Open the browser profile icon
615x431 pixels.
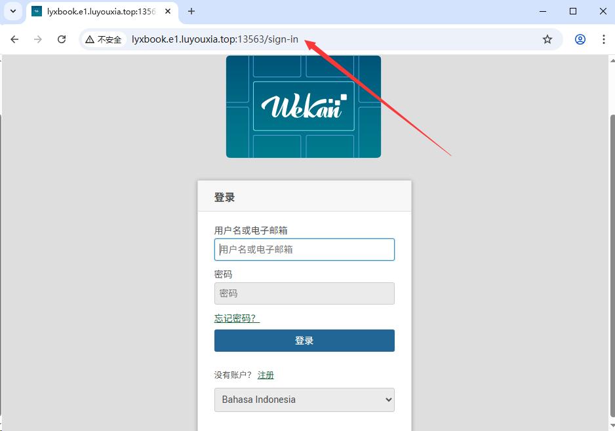580,39
